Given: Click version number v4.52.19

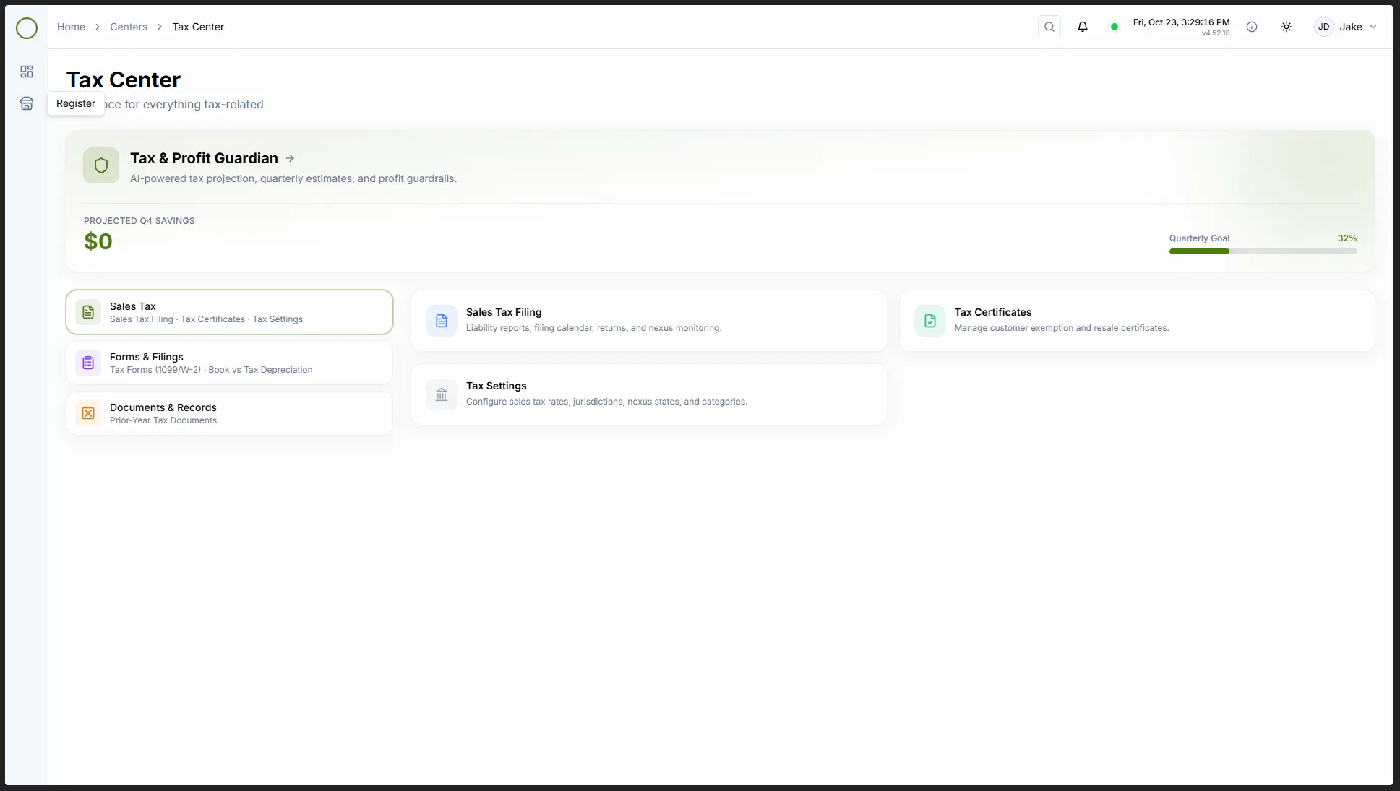Looking at the screenshot, I should coord(1216,33).
